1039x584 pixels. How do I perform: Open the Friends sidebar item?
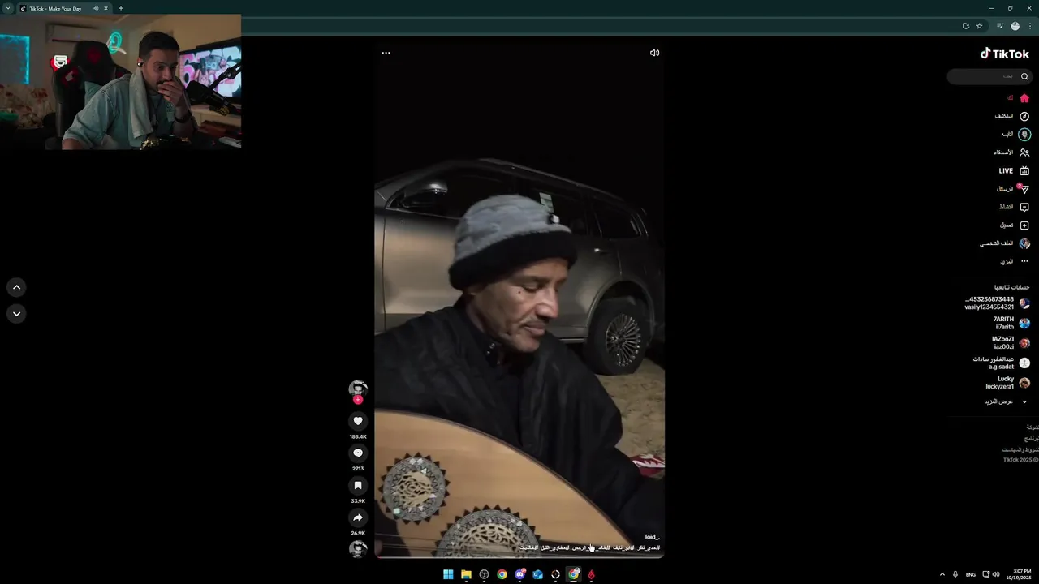(1011, 152)
